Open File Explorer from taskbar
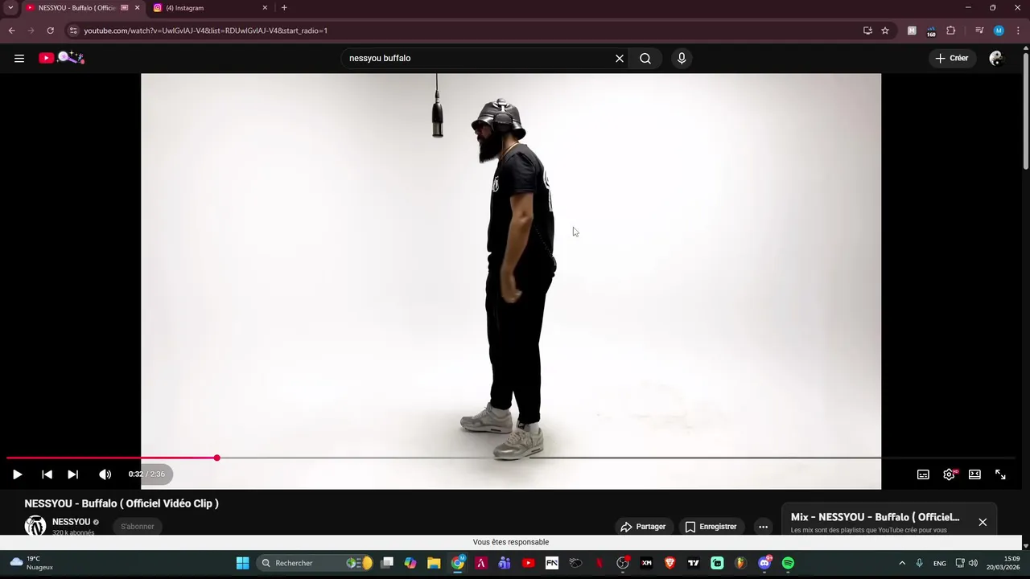This screenshot has width=1030, height=579. [x=434, y=563]
